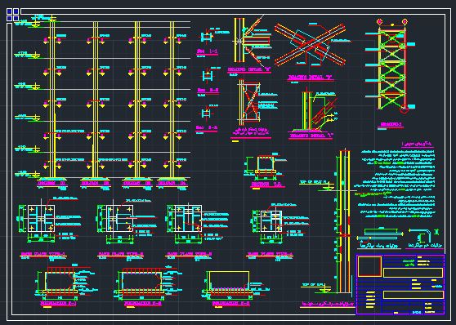Select the COLUMN C3 title label
This screenshot has height=325, width=456.
coord(136,184)
